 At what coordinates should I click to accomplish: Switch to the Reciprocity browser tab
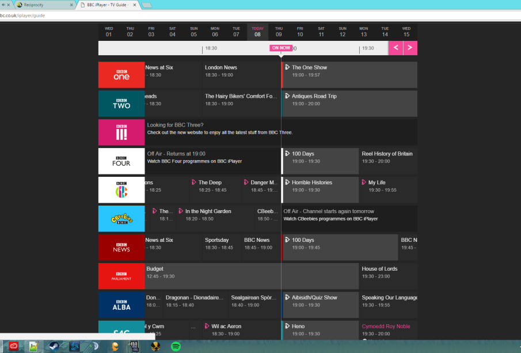(x=45, y=5)
